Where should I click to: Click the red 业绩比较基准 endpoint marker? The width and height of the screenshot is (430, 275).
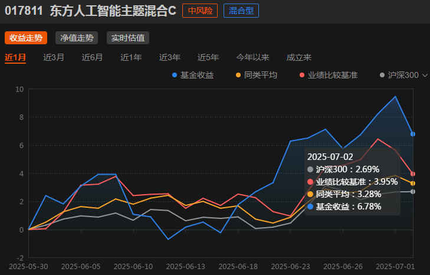pos(413,173)
